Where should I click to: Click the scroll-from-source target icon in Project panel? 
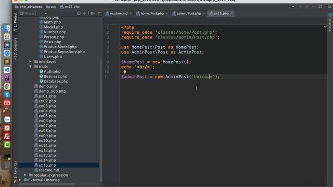(79, 14)
